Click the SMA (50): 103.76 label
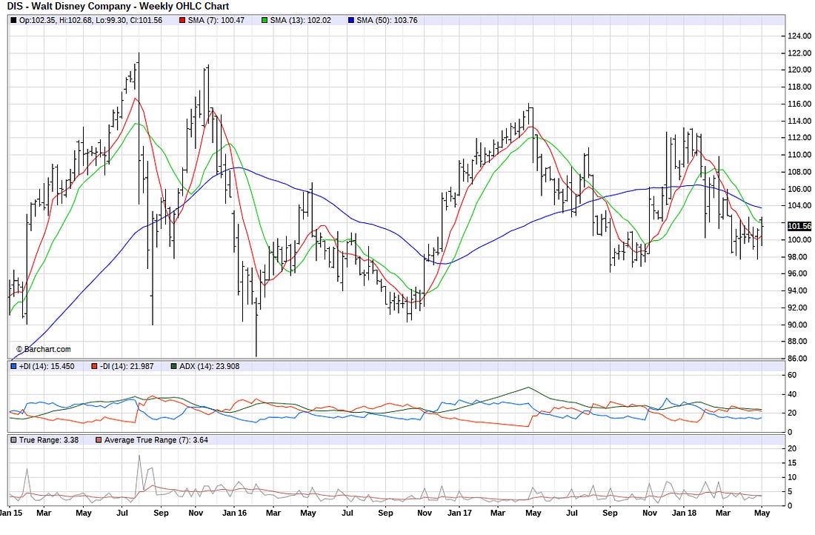This screenshot has width=815, height=535. (x=387, y=20)
